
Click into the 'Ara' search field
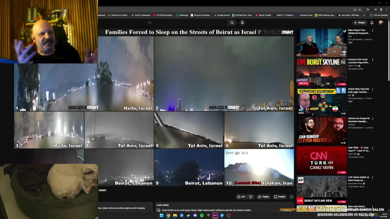pyautogui.click(x=186, y=23)
